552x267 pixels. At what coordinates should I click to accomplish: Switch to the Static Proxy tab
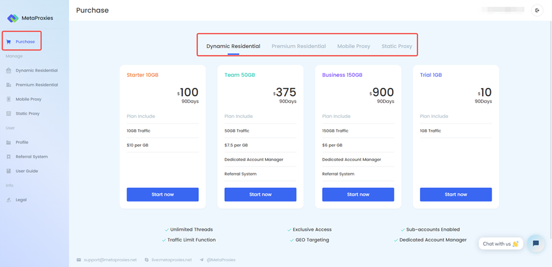[x=397, y=46]
